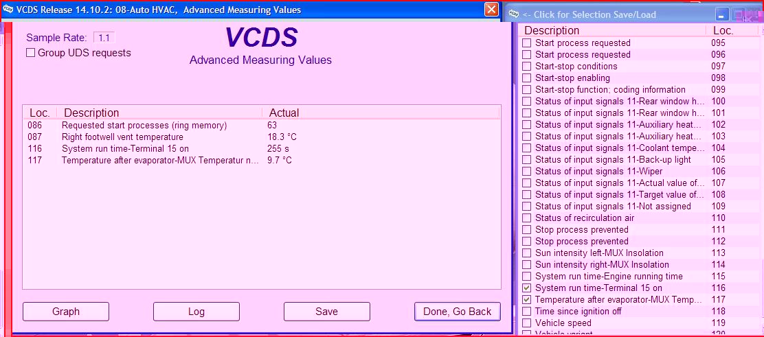Check Sun intensity left-MUX Insolation
The image size is (764, 337).
coord(527,253)
